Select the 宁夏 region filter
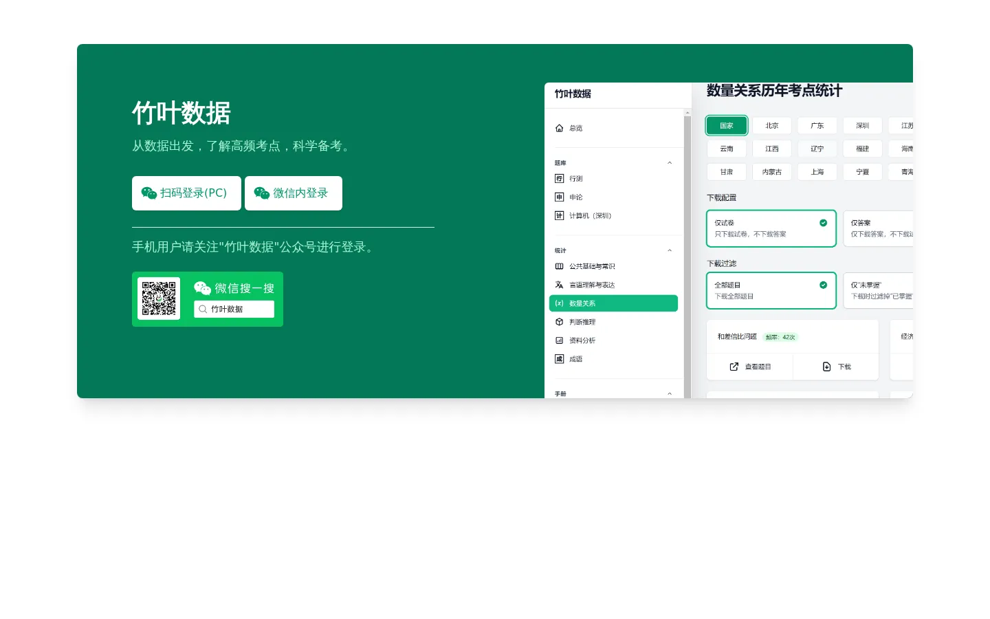This screenshot has height=619, width=990. [x=863, y=172]
